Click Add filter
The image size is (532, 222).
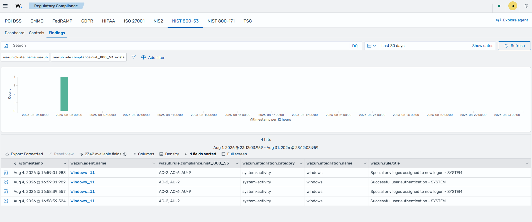point(153,58)
